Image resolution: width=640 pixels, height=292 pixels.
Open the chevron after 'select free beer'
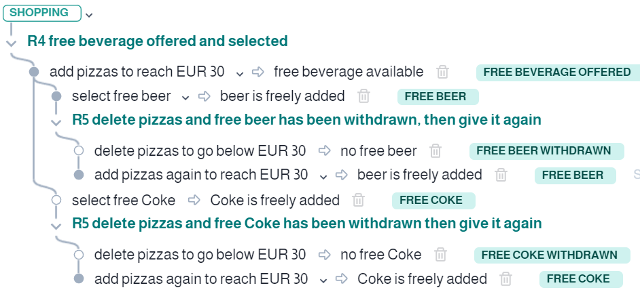tap(185, 98)
